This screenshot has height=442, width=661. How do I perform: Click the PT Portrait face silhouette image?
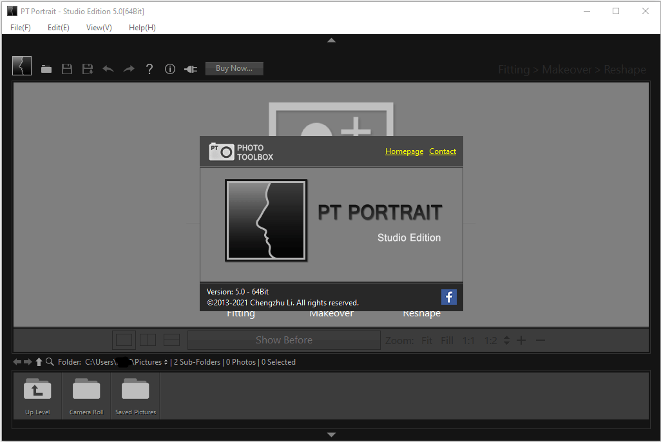(x=266, y=220)
